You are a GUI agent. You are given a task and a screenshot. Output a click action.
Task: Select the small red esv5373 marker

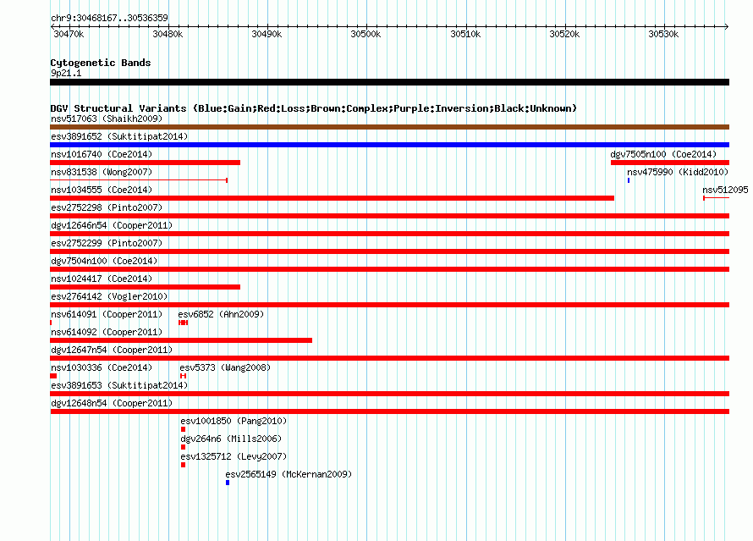click(183, 376)
